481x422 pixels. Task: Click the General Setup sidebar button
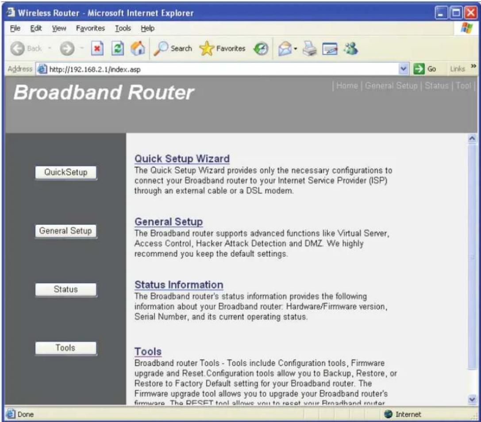66,231
